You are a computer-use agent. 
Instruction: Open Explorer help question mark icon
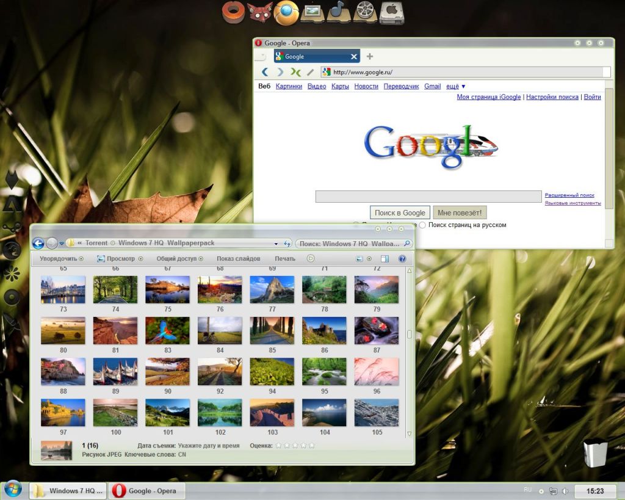tap(402, 259)
